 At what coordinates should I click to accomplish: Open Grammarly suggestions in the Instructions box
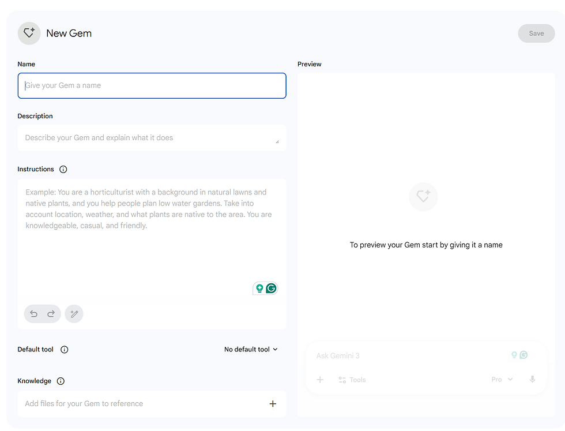point(271,288)
